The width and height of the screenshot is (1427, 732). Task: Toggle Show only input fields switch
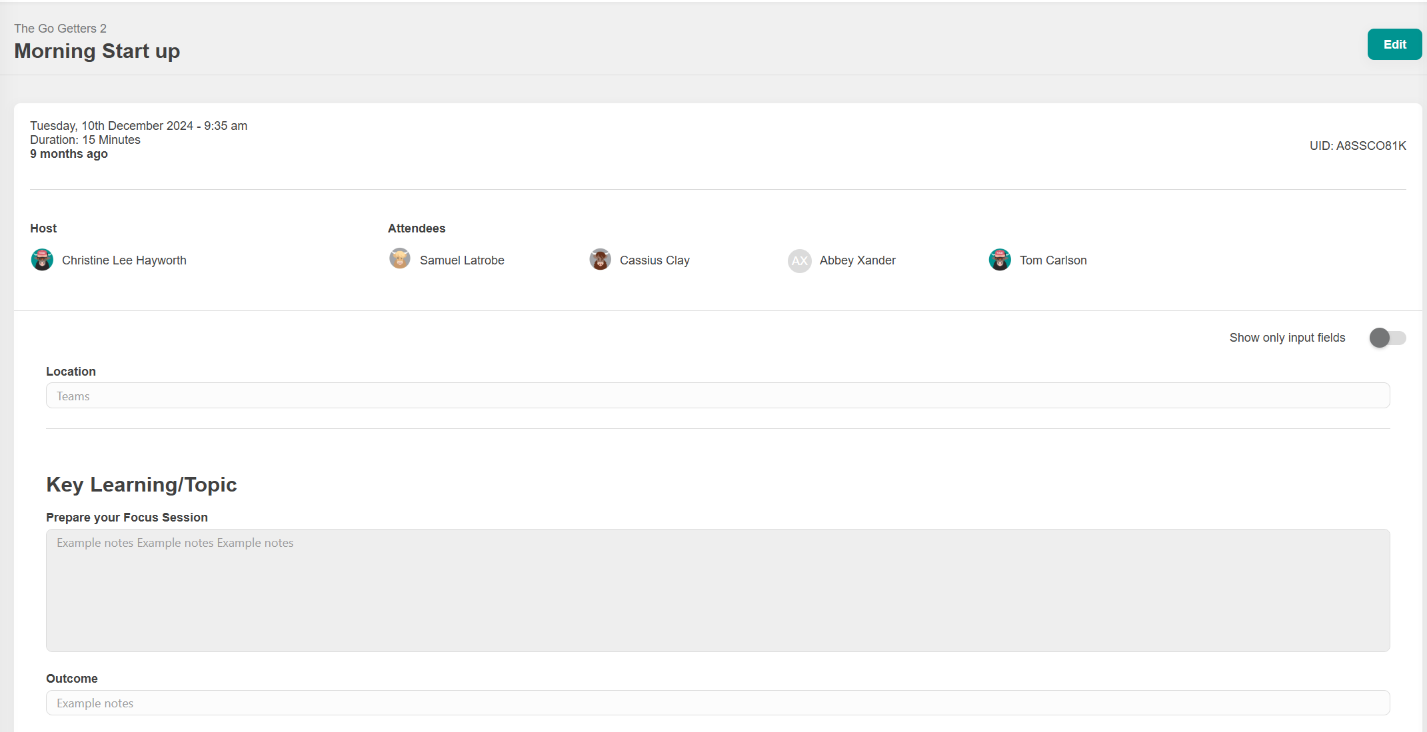click(1387, 338)
